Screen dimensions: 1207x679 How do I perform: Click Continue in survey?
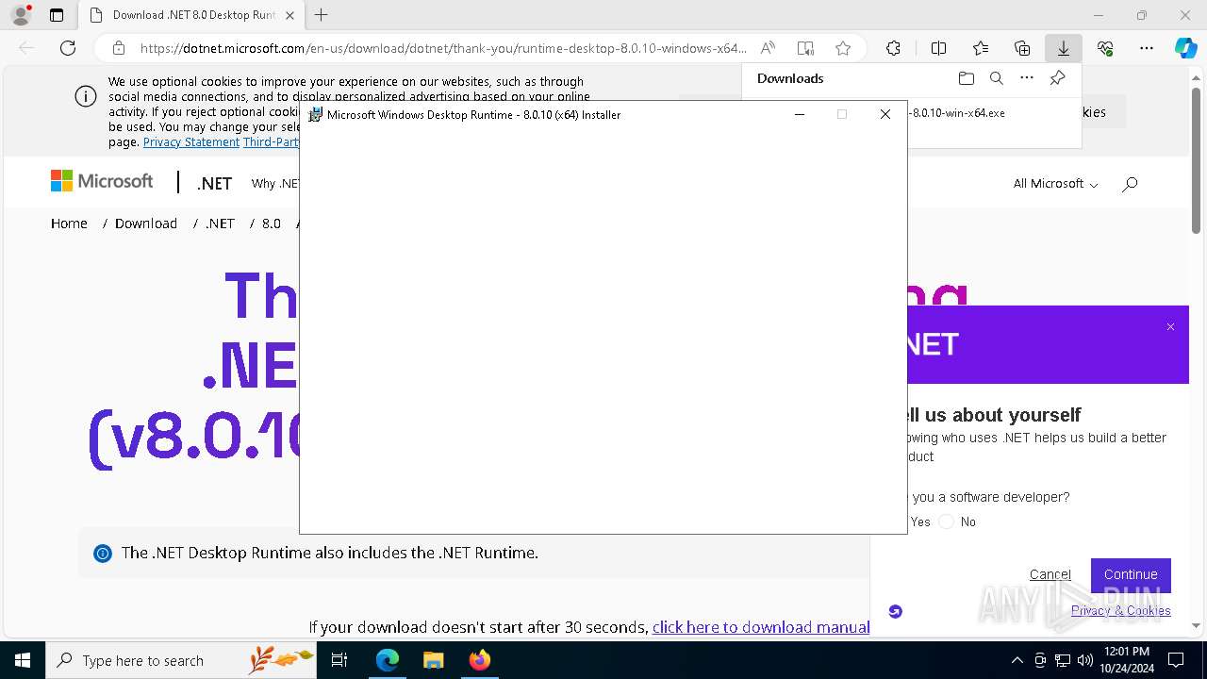(x=1131, y=574)
